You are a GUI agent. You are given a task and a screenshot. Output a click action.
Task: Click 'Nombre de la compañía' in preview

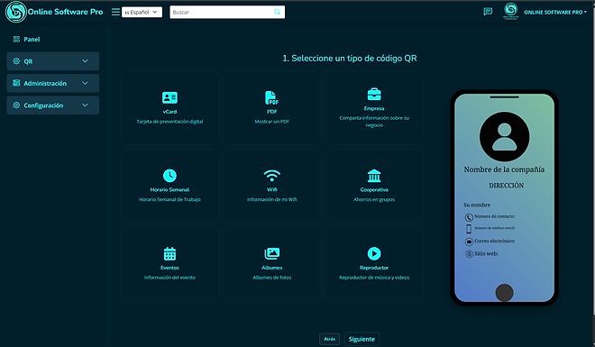point(504,169)
